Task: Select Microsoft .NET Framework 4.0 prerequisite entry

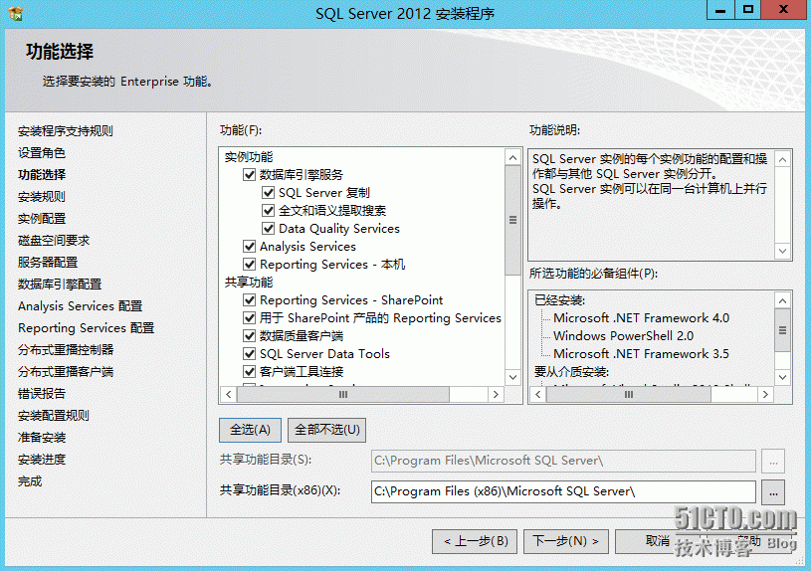Action: 642,318
